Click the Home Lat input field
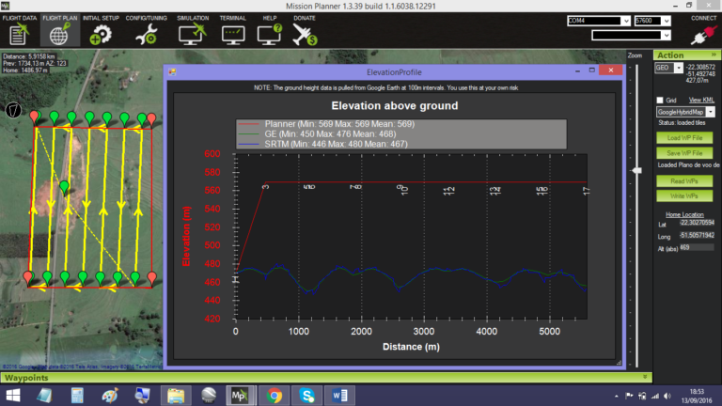Image resolution: width=722 pixels, height=406 pixels. pos(697,223)
